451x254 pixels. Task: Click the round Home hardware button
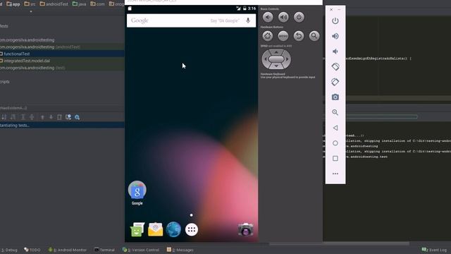tap(268, 36)
